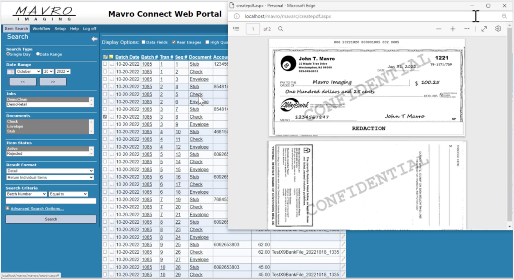Open the Check document link for Seq 5
The width and height of the screenshot is (514, 280).
point(196,94)
